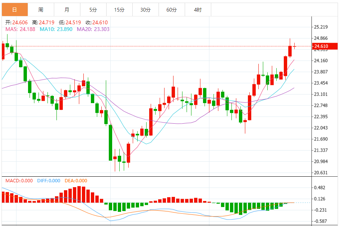Click the 22.748 price axis label
The height and width of the screenshot is (226, 341).
(x=321, y=105)
